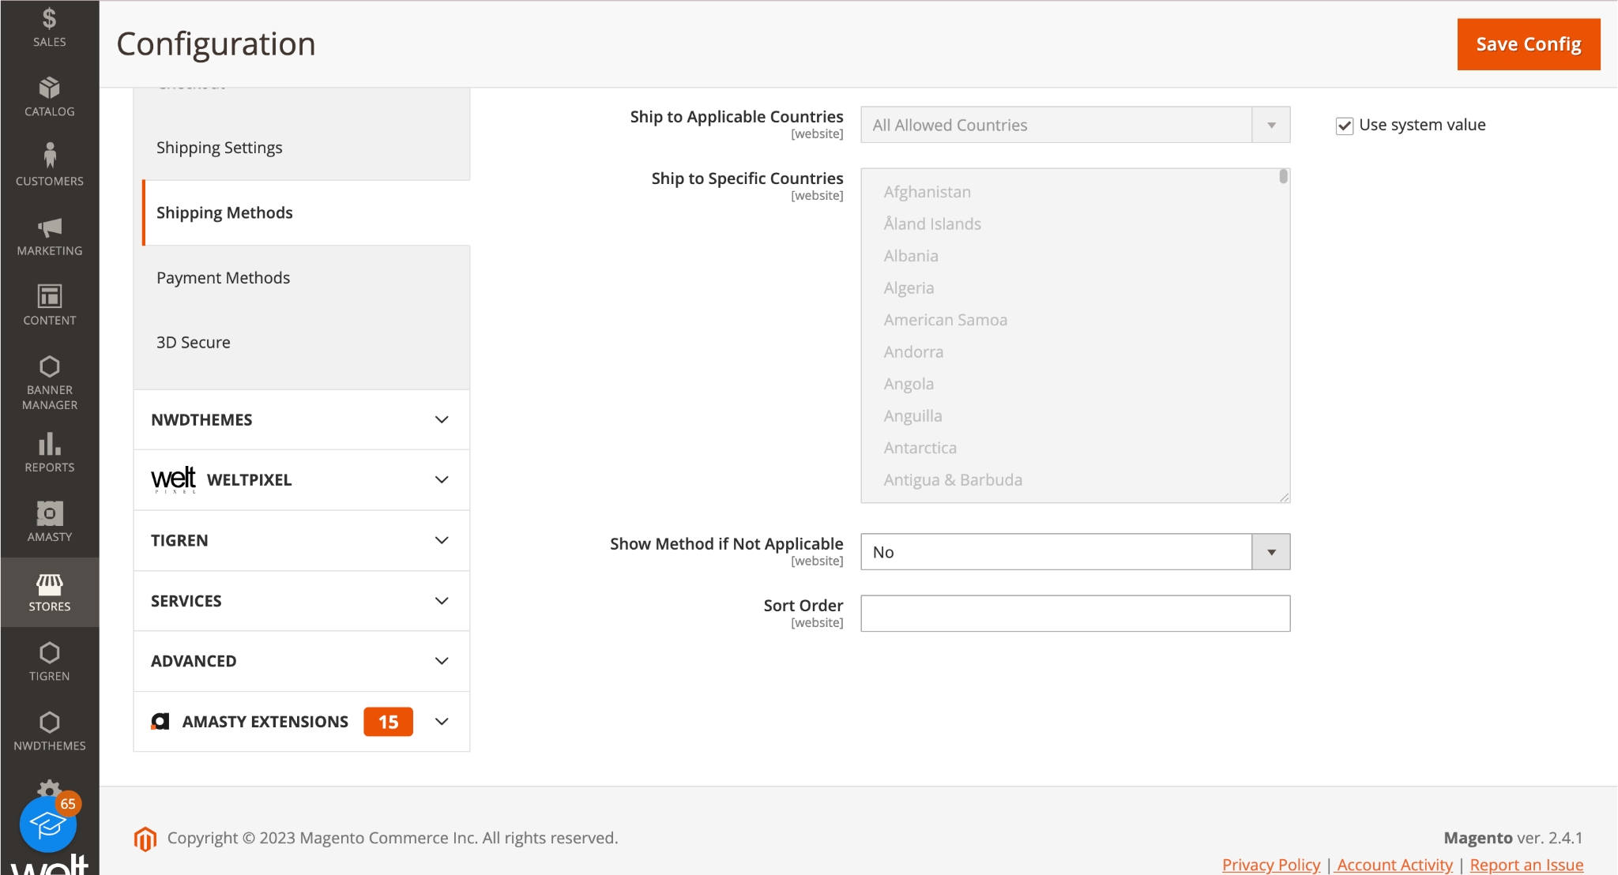Viewport: 1618px width, 875px height.
Task: Open the Content layout icon
Action: [x=49, y=296]
